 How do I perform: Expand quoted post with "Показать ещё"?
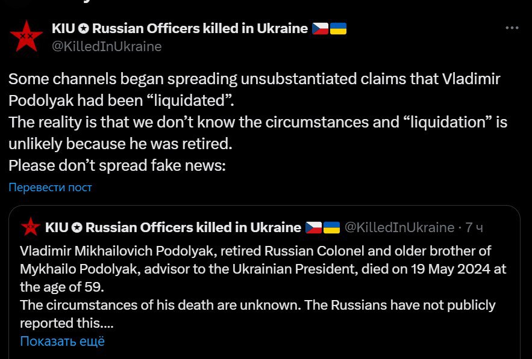62,341
